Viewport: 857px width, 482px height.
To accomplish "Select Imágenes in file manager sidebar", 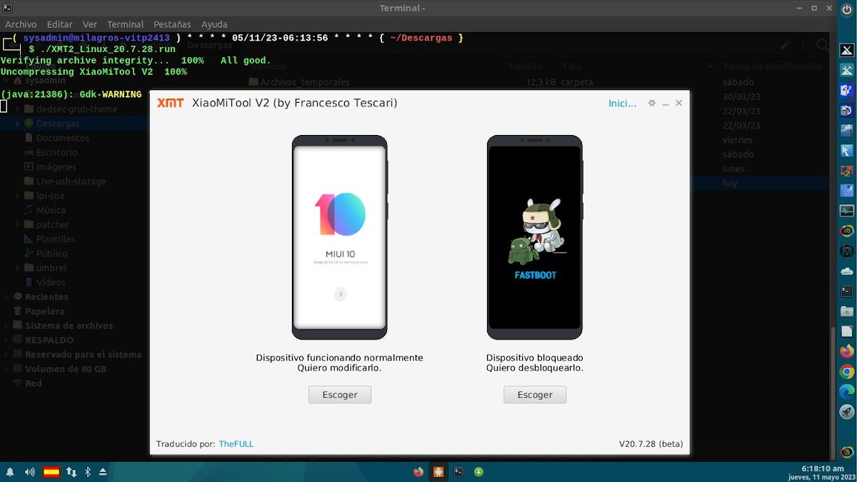I will click(x=56, y=167).
